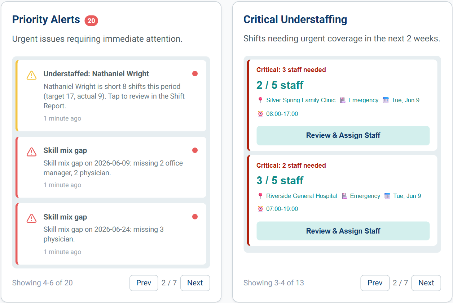Click the department icon beside Emergency in the Riverside card

tap(344, 196)
